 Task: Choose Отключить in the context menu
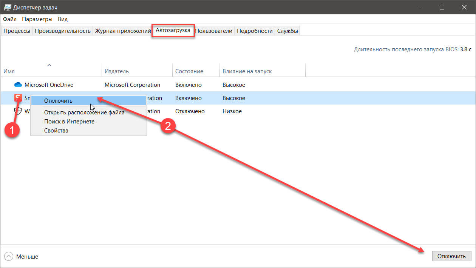click(x=58, y=101)
